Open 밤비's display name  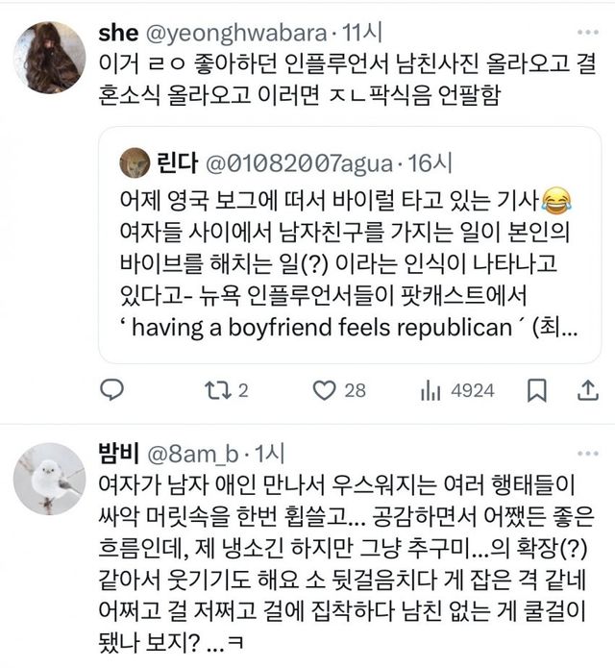(119, 453)
